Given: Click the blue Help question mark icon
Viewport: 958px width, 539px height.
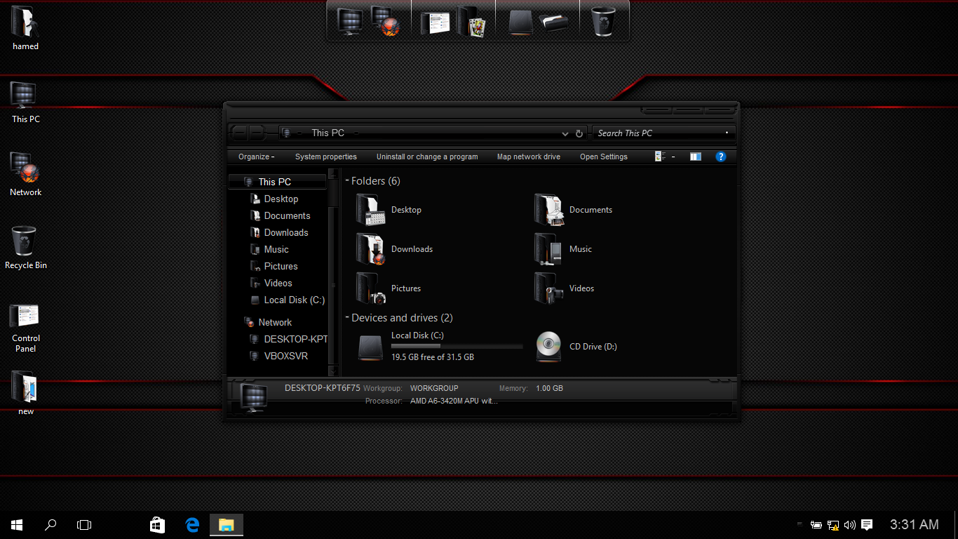Looking at the screenshot, I should [x=720, y=157].
